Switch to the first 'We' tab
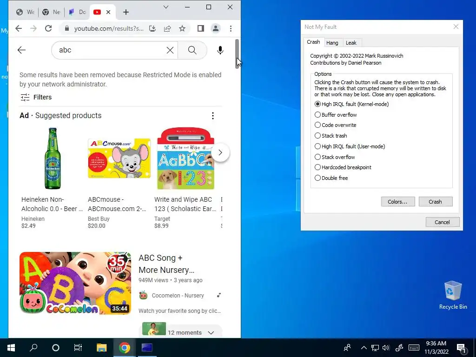This screenshot has height=357, width=476. (26, 12)
